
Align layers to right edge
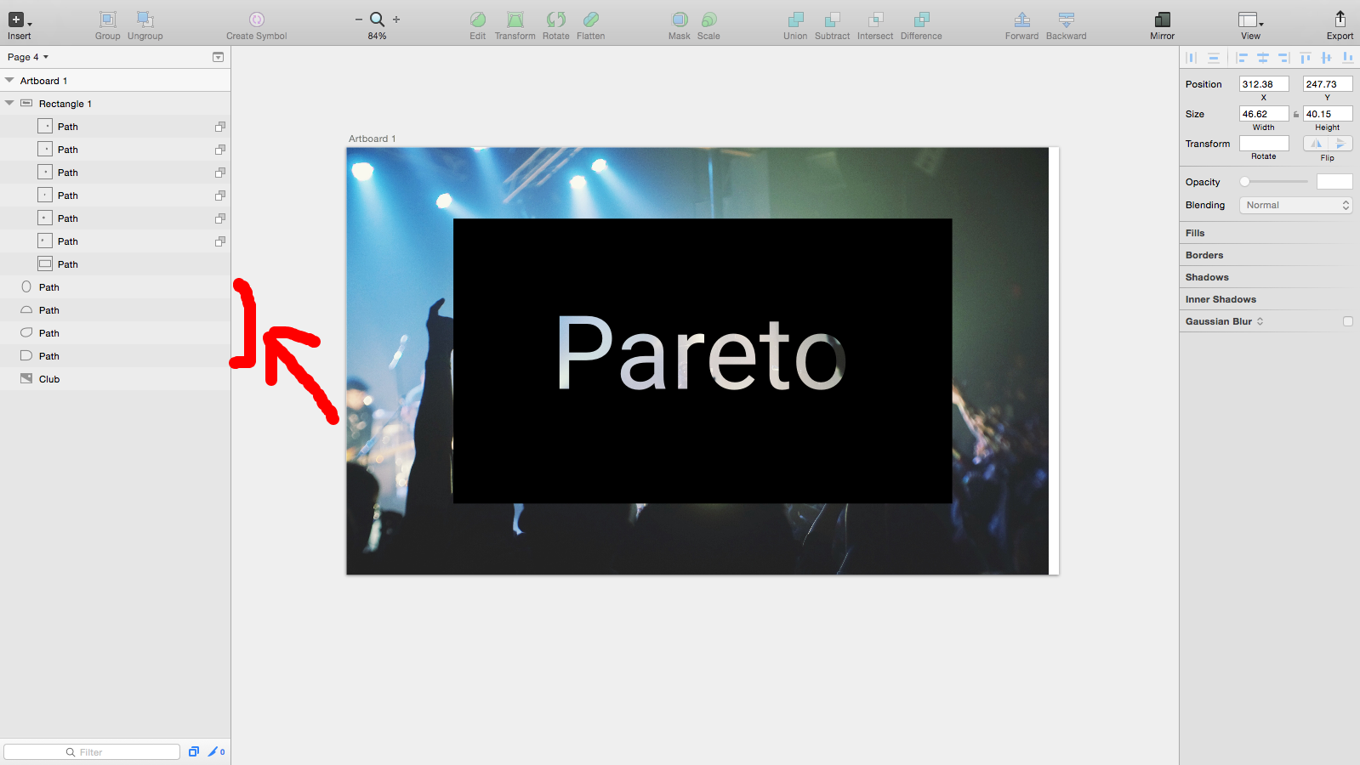[1284, 58]
